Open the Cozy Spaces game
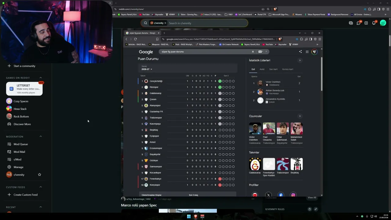 [21, 101]
